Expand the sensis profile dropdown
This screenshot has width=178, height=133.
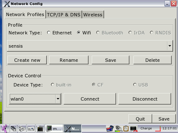point(170,46)
